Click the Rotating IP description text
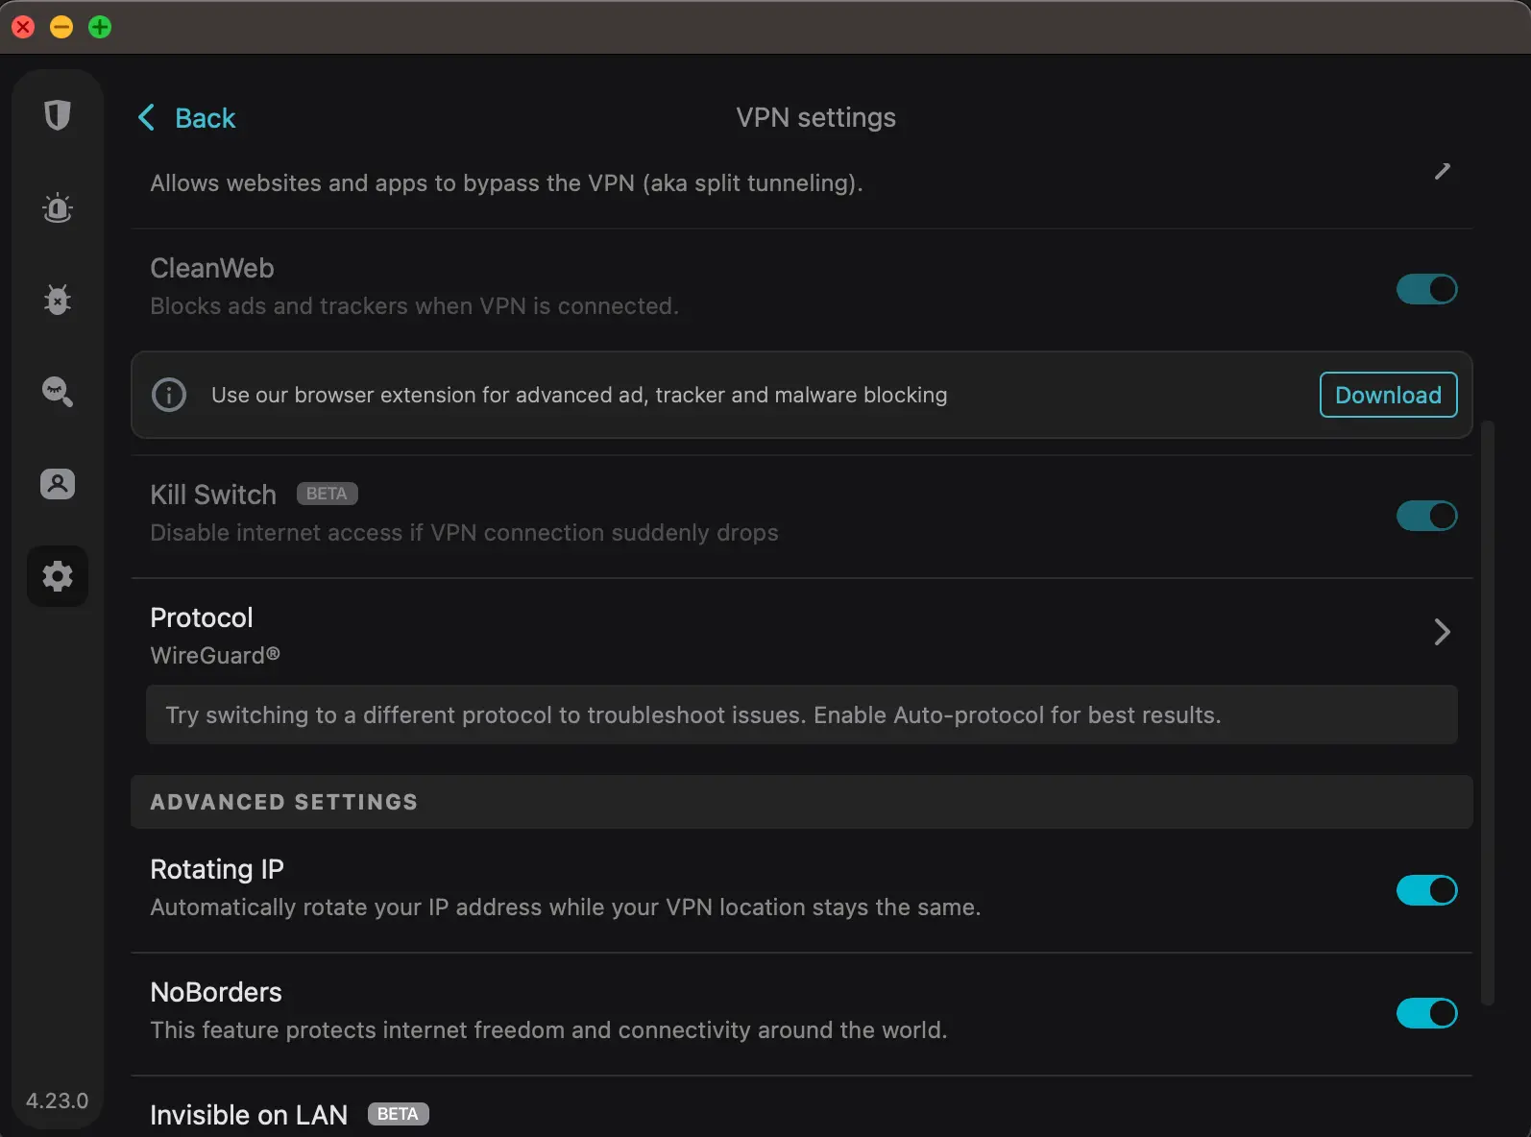 (566, 907)
